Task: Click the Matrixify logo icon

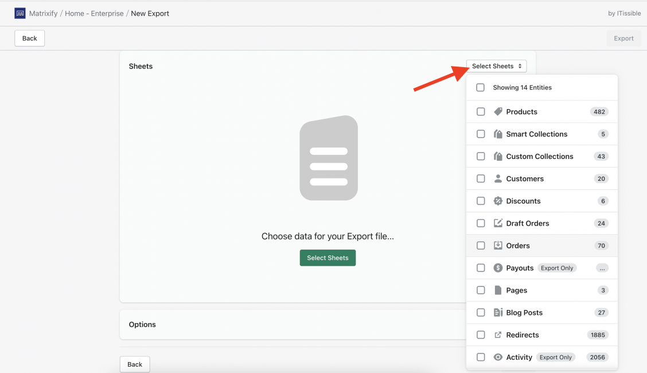Action: coord(20,13)
